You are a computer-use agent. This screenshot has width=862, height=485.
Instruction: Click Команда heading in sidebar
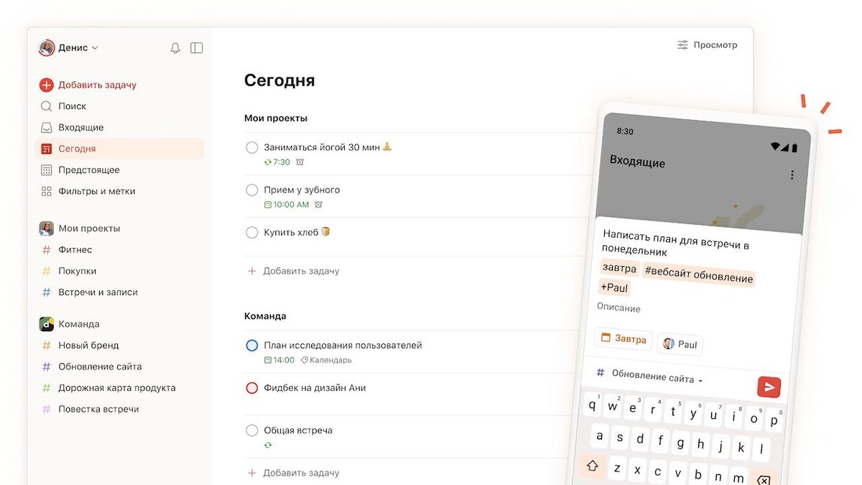click(79, 324)
